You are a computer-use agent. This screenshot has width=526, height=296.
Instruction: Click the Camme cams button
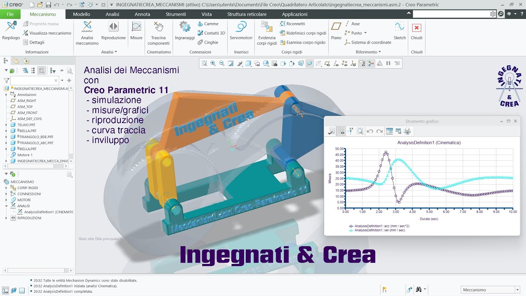click(x=208, y=24)
